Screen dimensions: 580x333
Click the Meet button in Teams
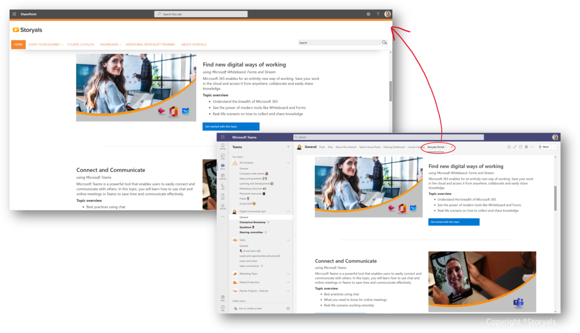pos(543,146)
